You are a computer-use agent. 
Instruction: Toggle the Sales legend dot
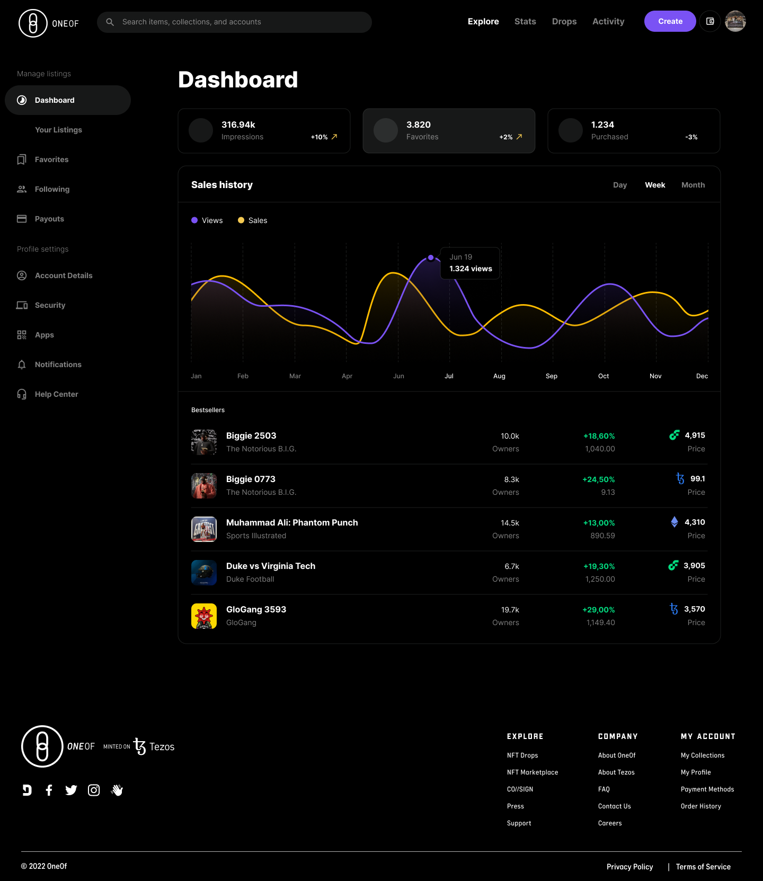(241, 220)
